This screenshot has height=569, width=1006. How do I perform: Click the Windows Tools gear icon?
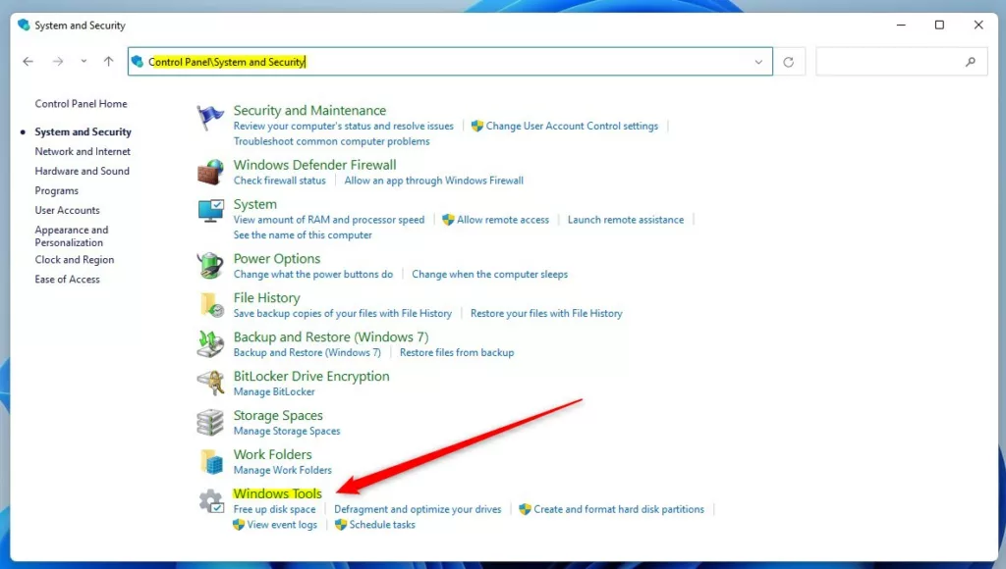pyautogui.click(x=211, y=501)
